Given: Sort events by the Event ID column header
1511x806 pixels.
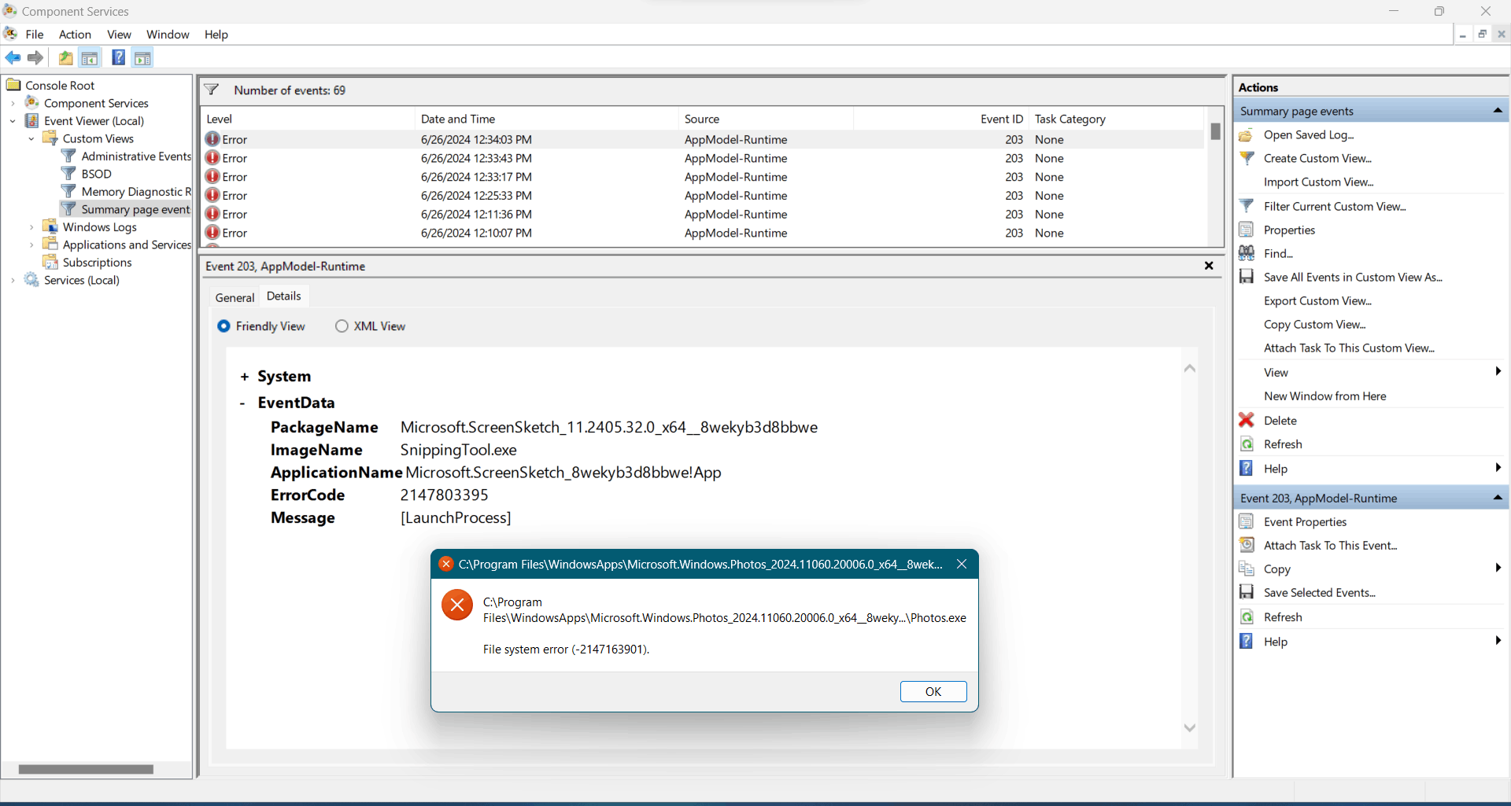Looking at the screenshot, I should coord(941,119).
